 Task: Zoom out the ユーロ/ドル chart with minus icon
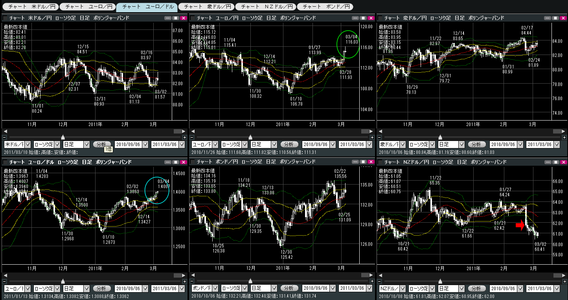pos(4,282)
